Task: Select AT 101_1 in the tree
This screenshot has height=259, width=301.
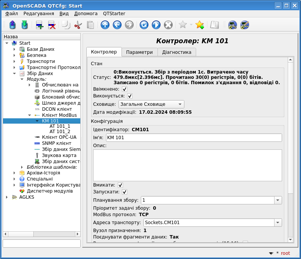Action: (60, 126)
